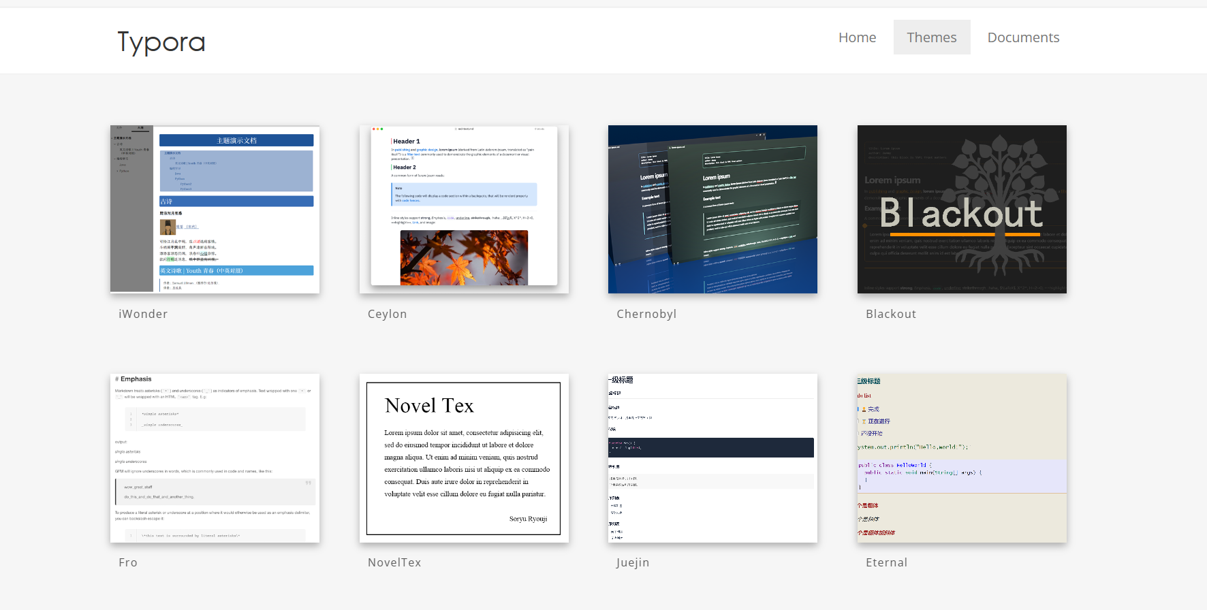Open the Themes tab
The width and height of the screenshot is (1207, 610).
click(x=932, y=37)
